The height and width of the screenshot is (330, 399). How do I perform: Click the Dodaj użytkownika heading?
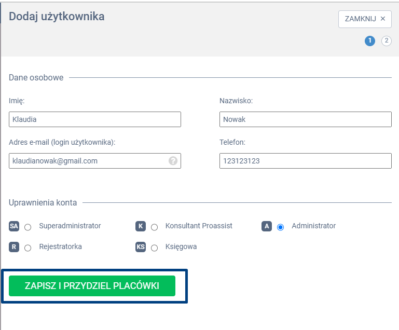point(57,17)
